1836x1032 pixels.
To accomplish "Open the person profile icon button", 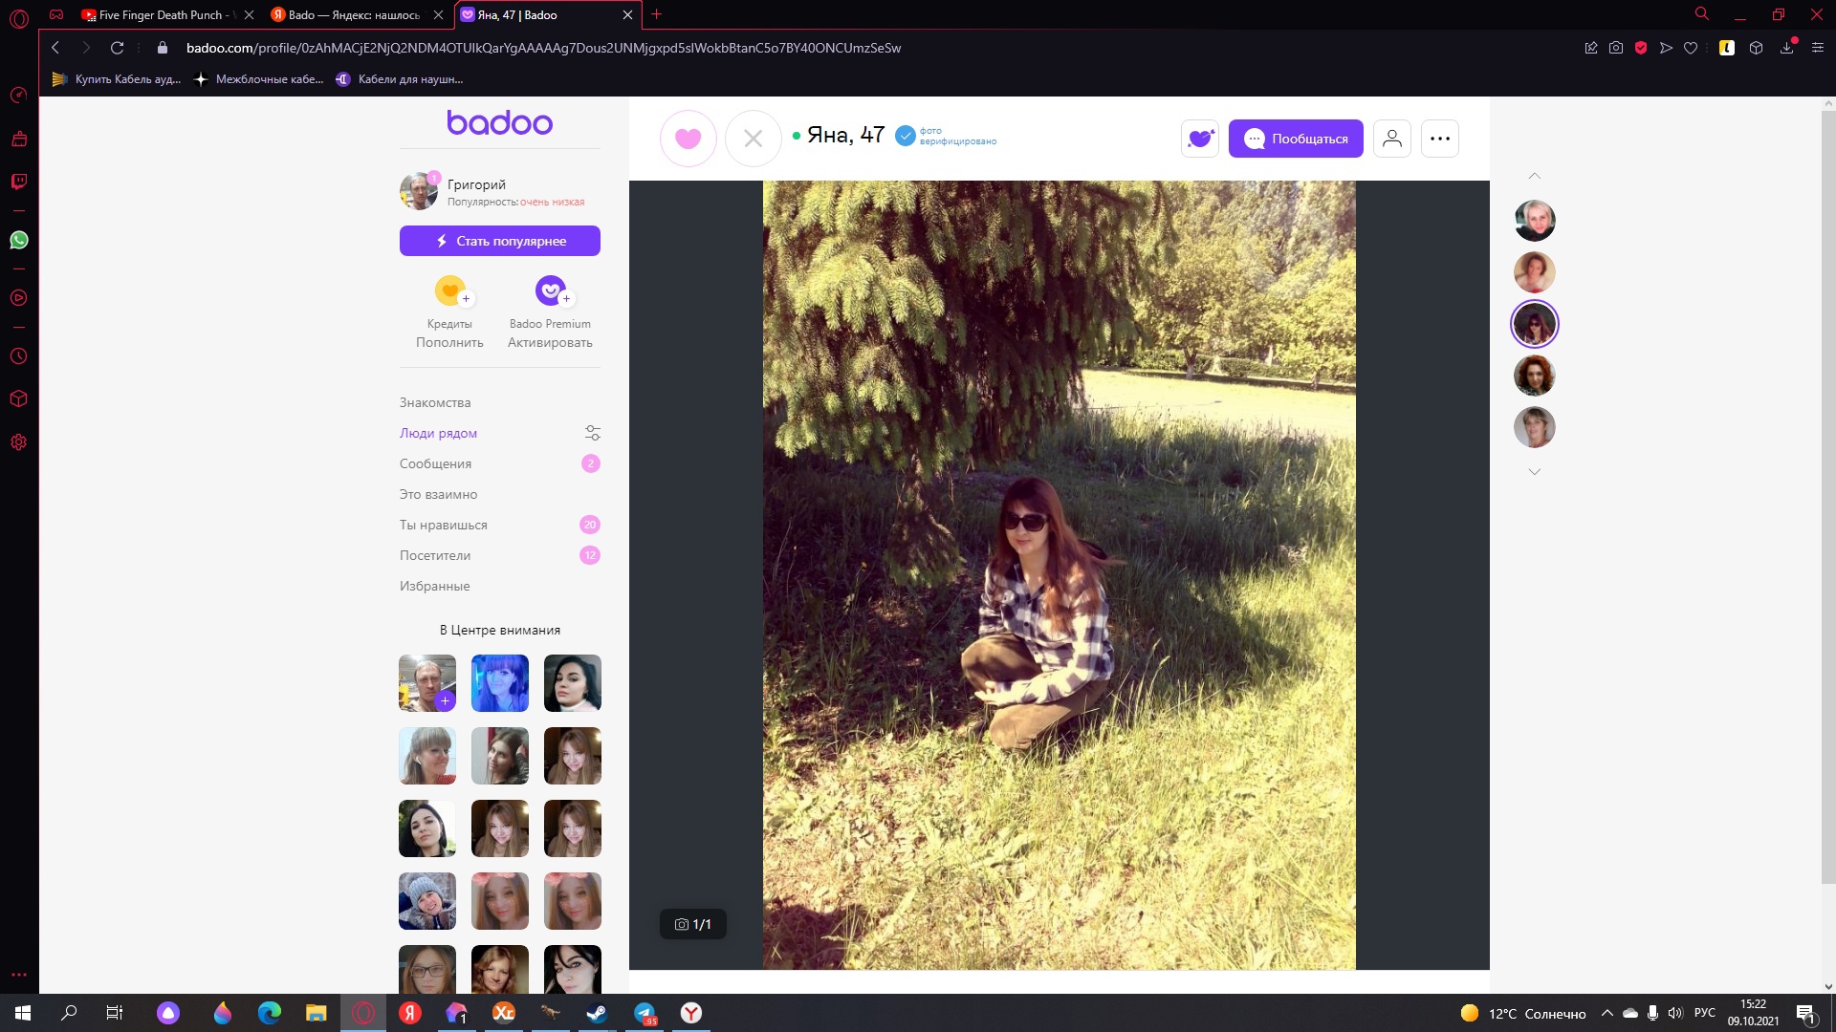I will pyautogui.click(x=1391, y=139).
